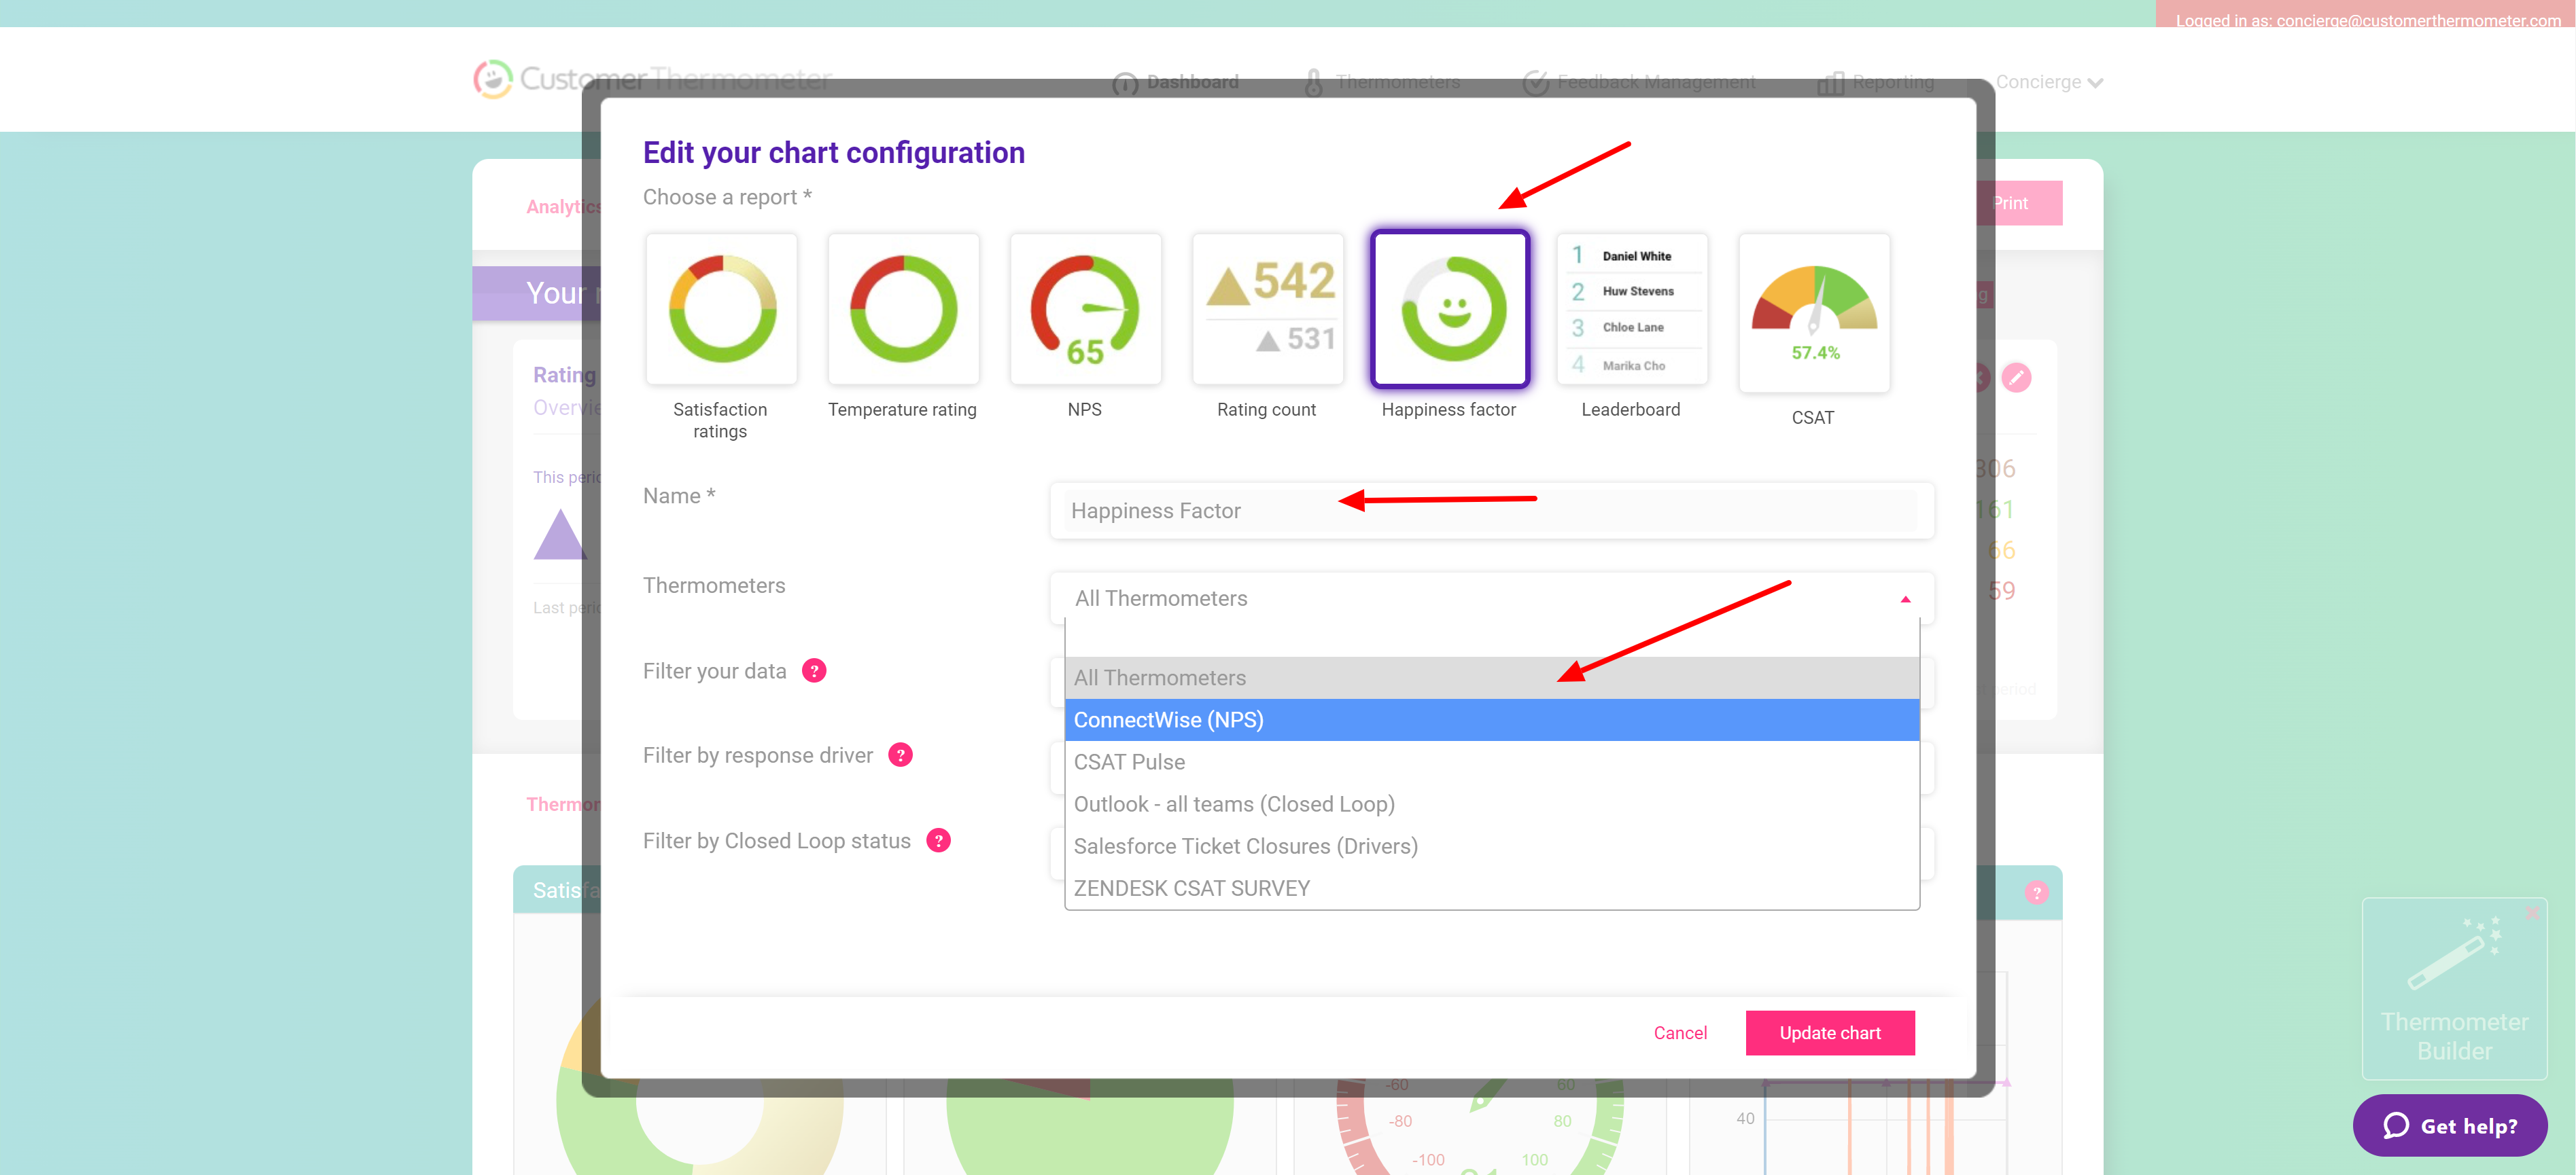Select the Leaderboard report
Viewport: 2576px width, 1175px height.
(x=1631, y=309)
